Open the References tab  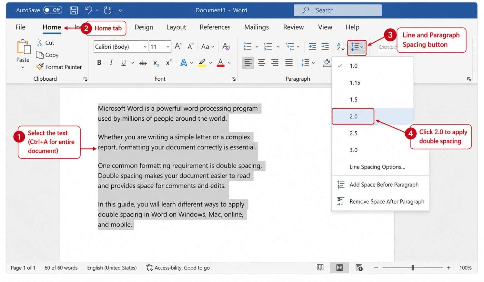tap(215, 27)
